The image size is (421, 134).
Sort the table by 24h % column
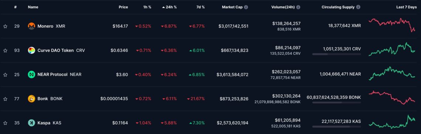pos(170,7)
